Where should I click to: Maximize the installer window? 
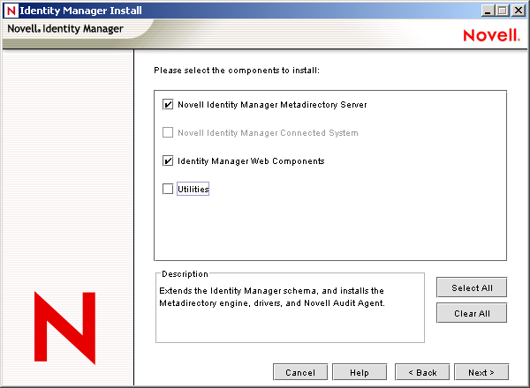pyautogui.click(x=503, y=10)
